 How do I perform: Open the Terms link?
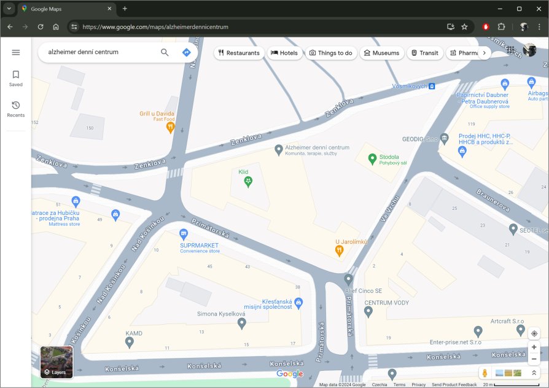click(399, 384)
